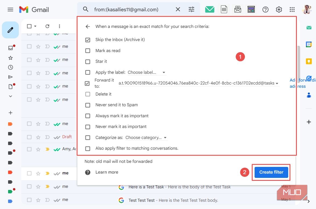Click the green envelope extension icon
Image resolution: width=316 pixels, height=209 pixels.
(x=210, y=9)
